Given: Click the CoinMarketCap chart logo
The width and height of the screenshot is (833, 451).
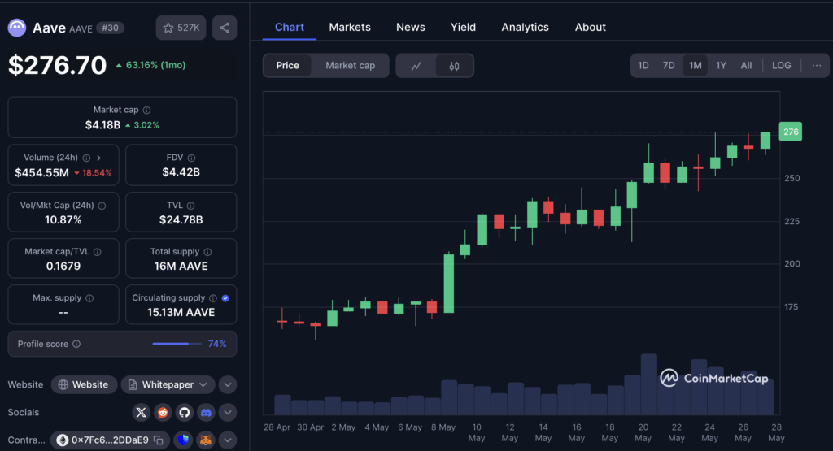Looking at the screenshot, I should pos(714,379).
